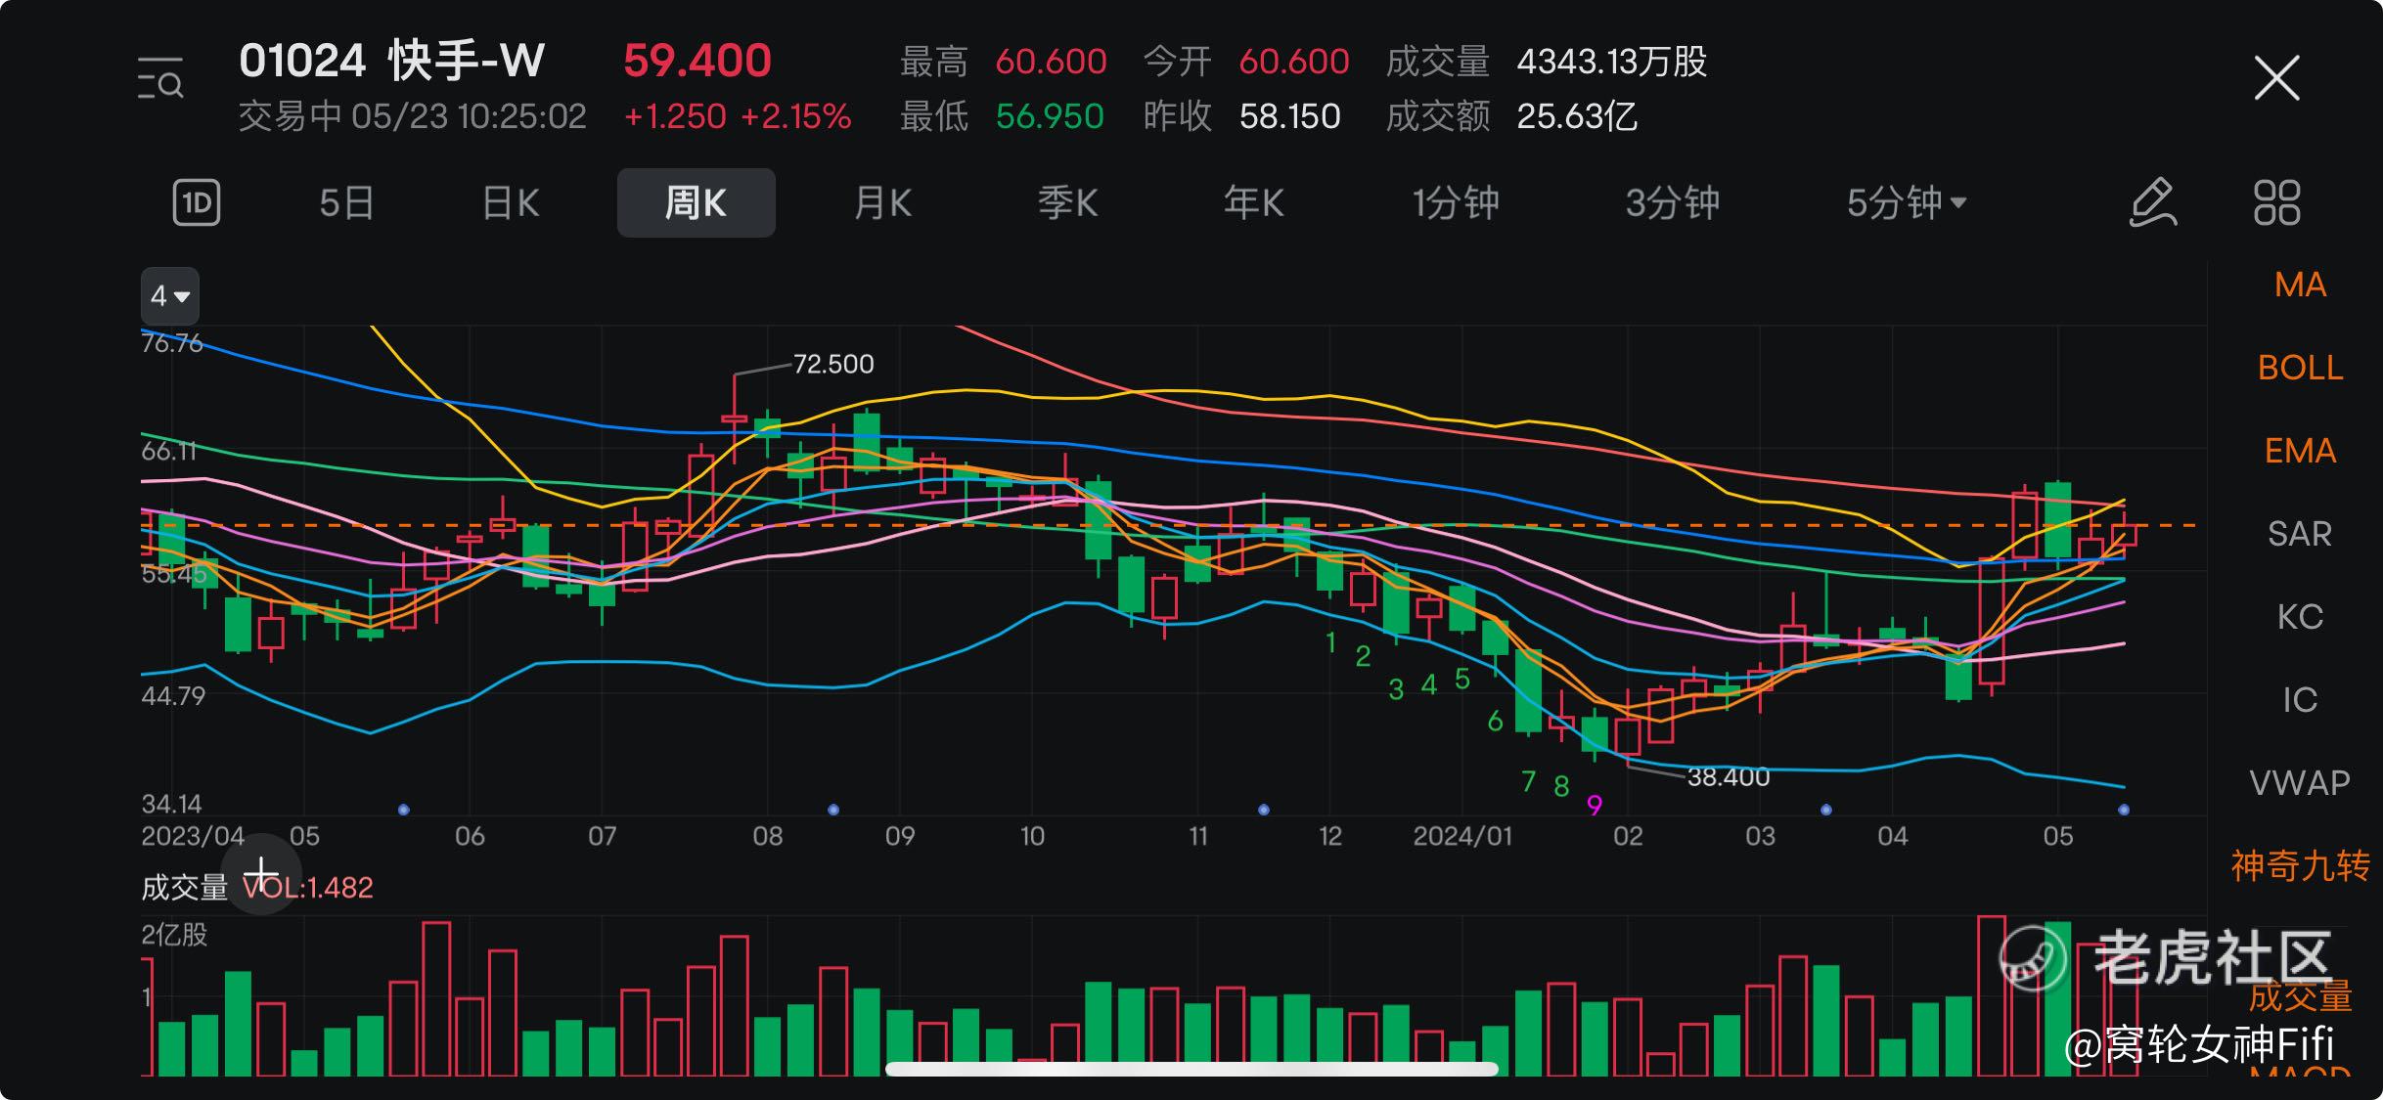Open the 5分钟 interval dropdown arrow

1958,203
